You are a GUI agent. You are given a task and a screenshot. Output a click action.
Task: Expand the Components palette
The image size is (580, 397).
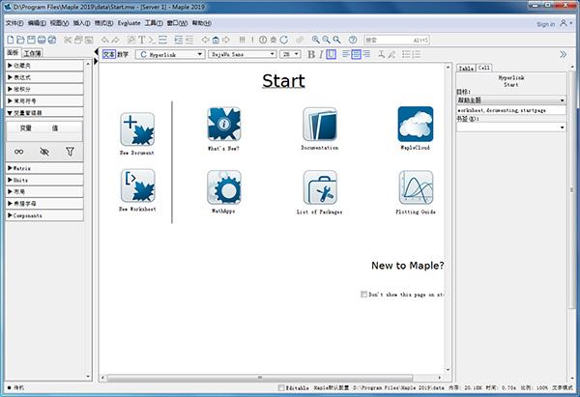[44, 215]
